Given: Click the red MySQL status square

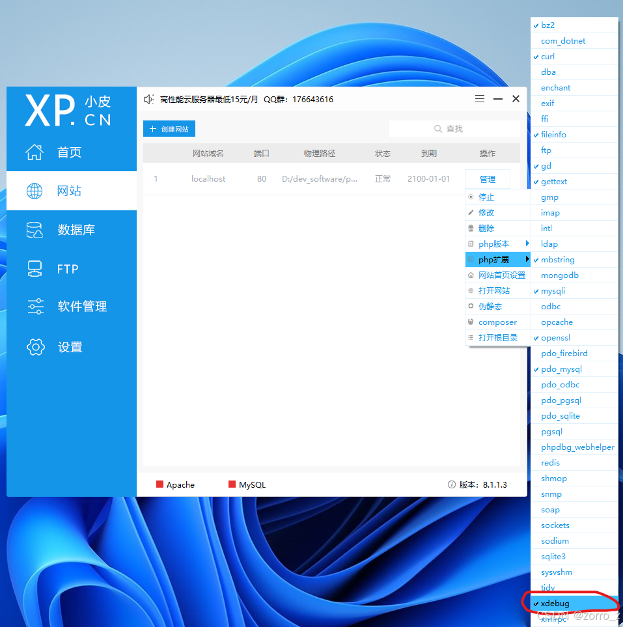Looking at the screenshot, I should (232, 484).
